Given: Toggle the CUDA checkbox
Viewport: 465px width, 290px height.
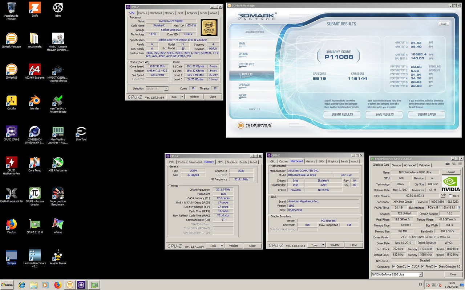Looking at the screenshot, I should [x=409, y=266].
